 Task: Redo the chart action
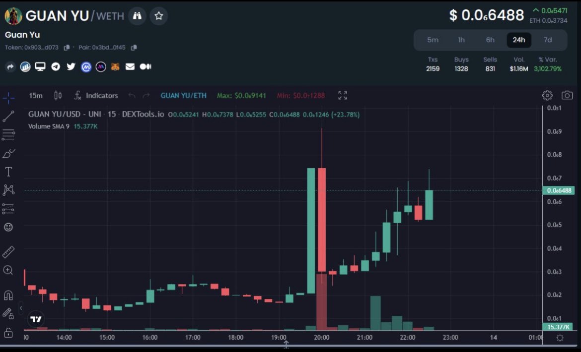pos(146,96)
